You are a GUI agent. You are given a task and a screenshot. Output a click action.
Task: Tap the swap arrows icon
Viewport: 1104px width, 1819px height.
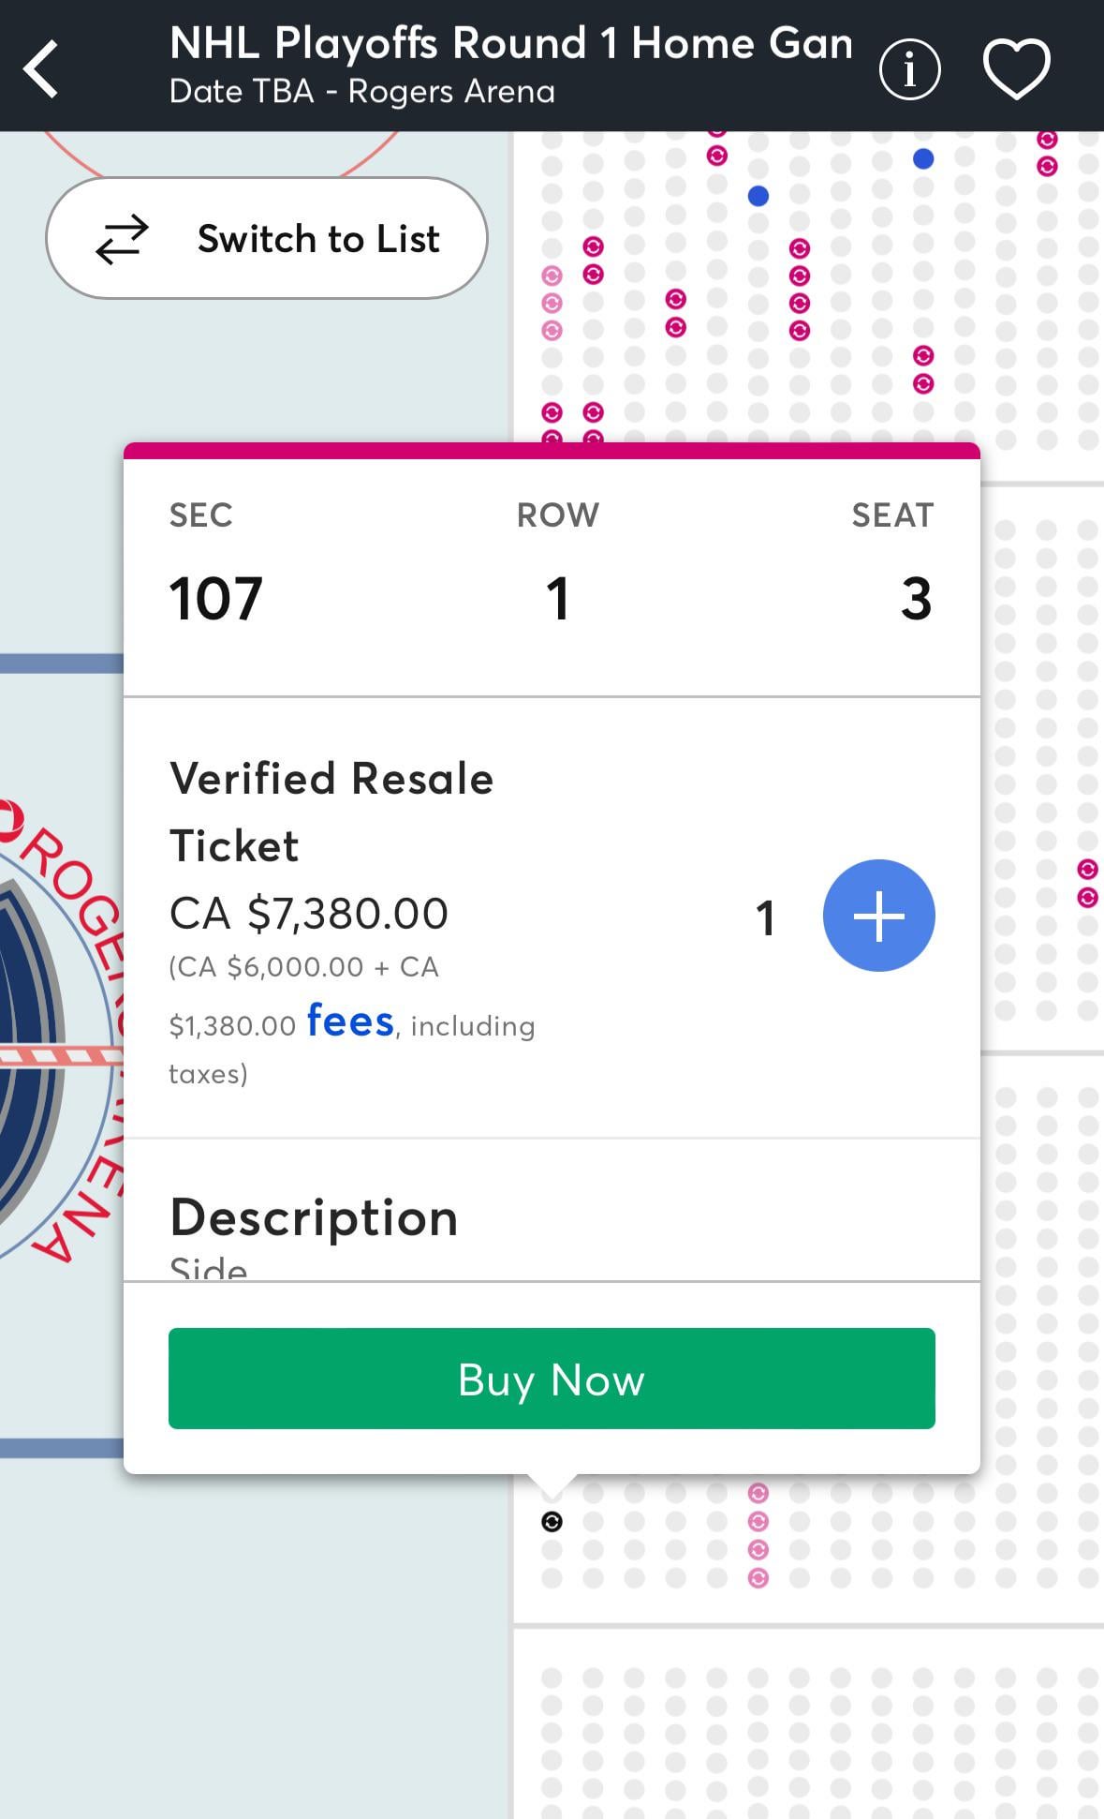[x=122, y=239]
